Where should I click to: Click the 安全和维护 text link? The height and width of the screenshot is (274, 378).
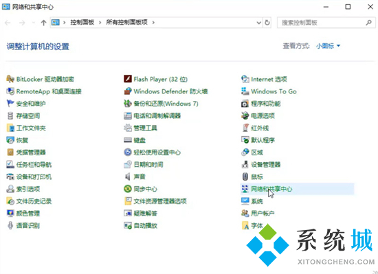pyautogui.click(x=31, y=104)
